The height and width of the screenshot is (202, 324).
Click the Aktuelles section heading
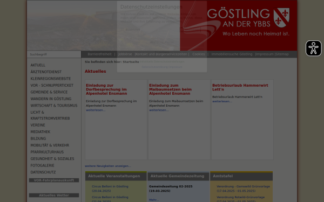pyautogui.click(x=95, y=71)
